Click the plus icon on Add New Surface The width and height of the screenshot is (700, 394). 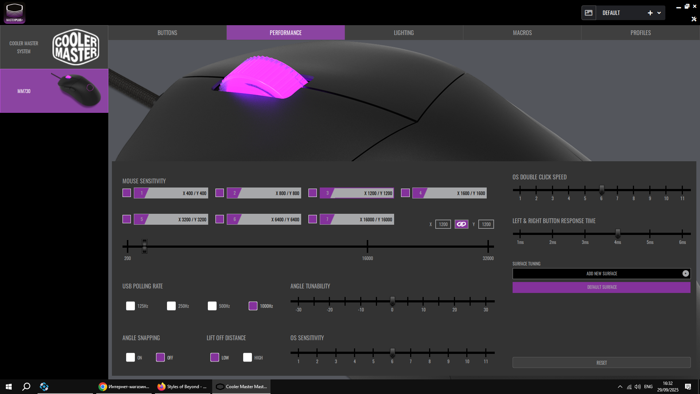(685, 274)
